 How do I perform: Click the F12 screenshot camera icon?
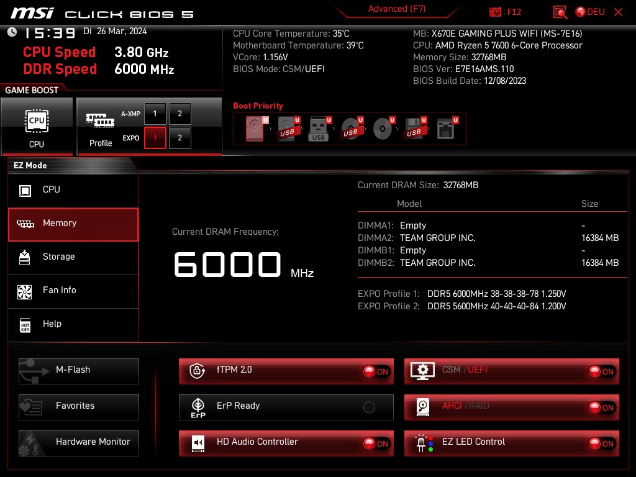[x=496, y=11]
